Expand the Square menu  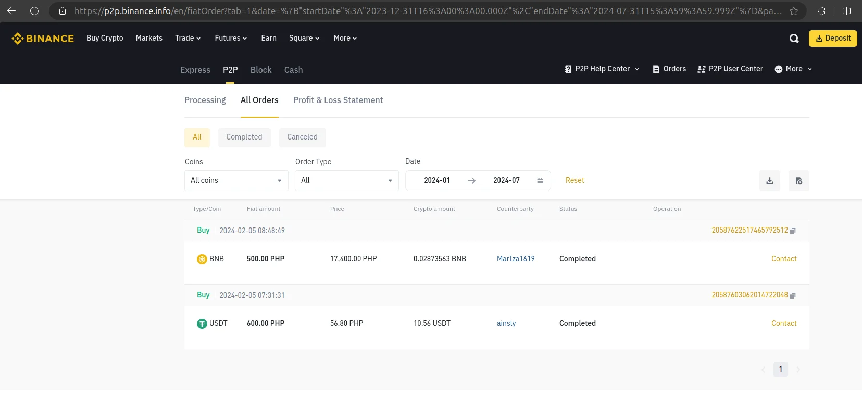point(304,38)
